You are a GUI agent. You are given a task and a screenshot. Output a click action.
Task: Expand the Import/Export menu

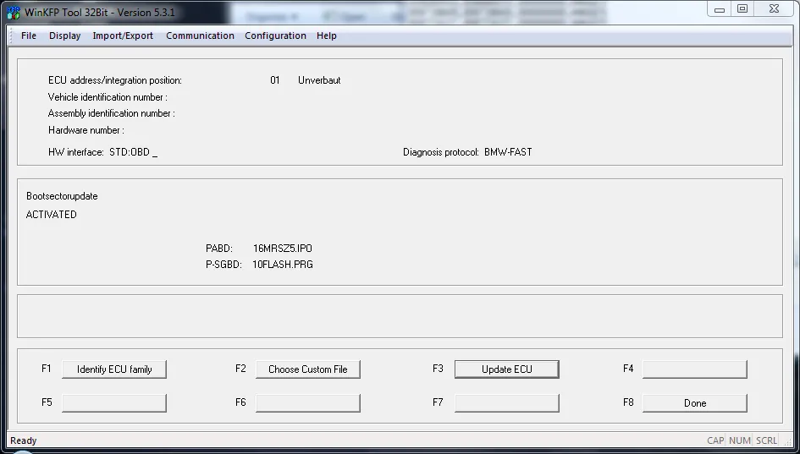coord(123,36)
